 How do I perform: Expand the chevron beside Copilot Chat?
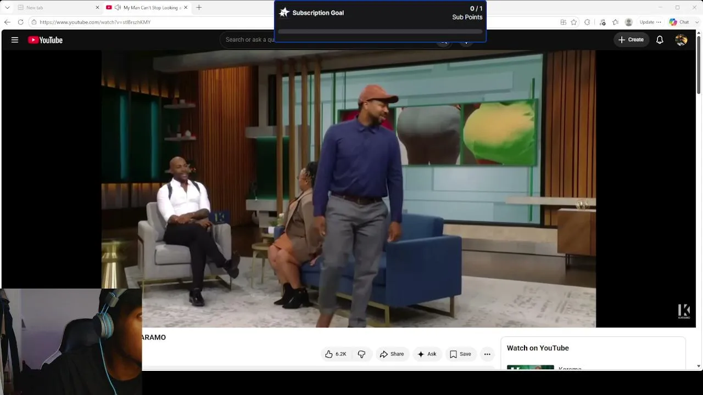pos(696,22)
